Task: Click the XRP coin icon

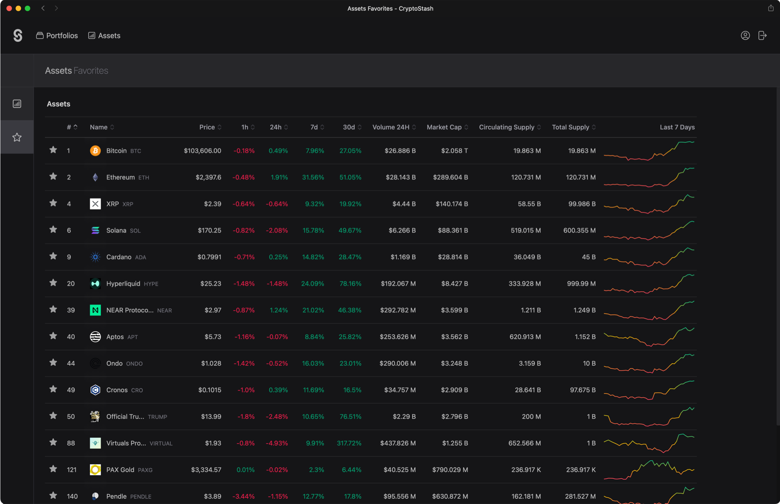Action: click(95, 204)
